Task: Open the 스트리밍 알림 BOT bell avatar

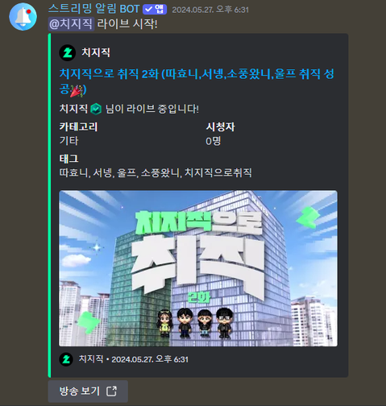Action: tap(23, 17)
